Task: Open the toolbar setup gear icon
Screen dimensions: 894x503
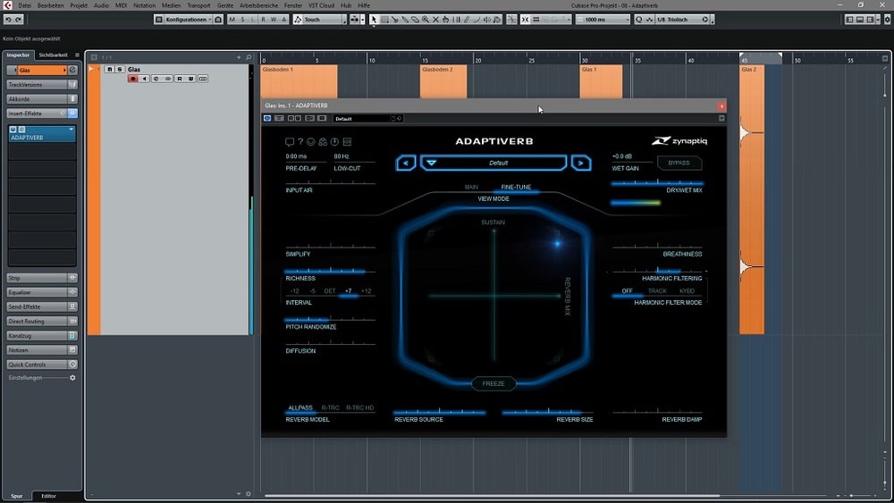Action: point(887,20)
